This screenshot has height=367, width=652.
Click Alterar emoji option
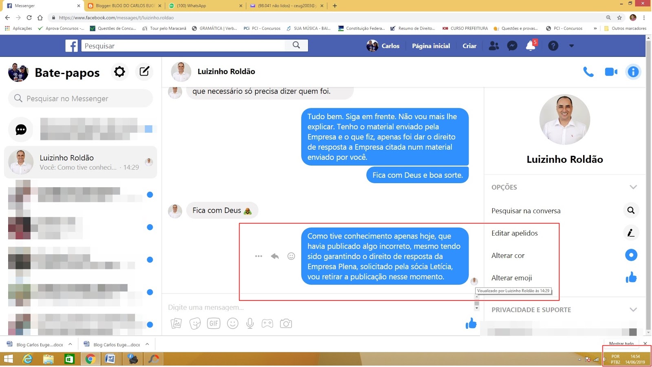tap(511, 278)
